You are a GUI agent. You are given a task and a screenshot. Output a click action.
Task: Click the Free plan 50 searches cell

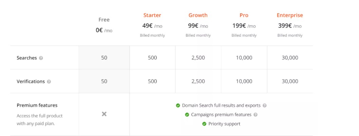[104, 58]
